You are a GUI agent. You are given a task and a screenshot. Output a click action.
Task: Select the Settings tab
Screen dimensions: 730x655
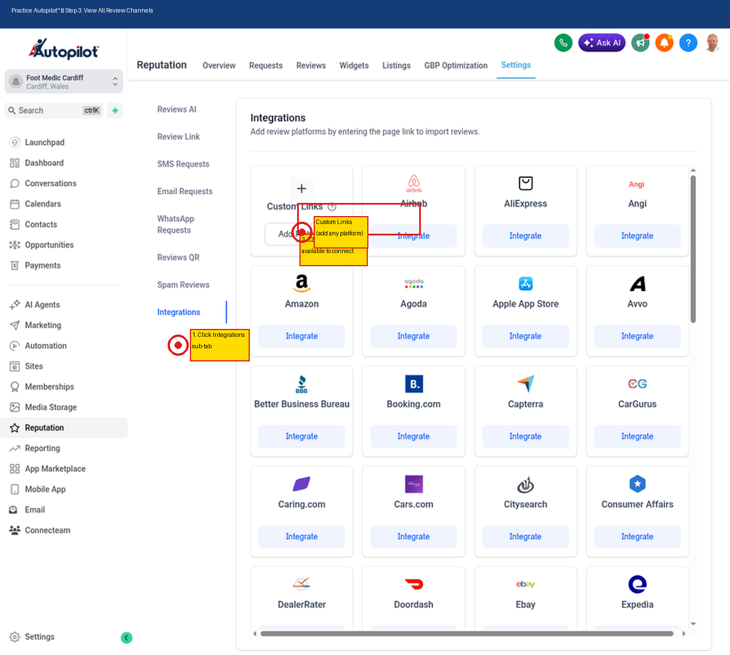(516, 65)
